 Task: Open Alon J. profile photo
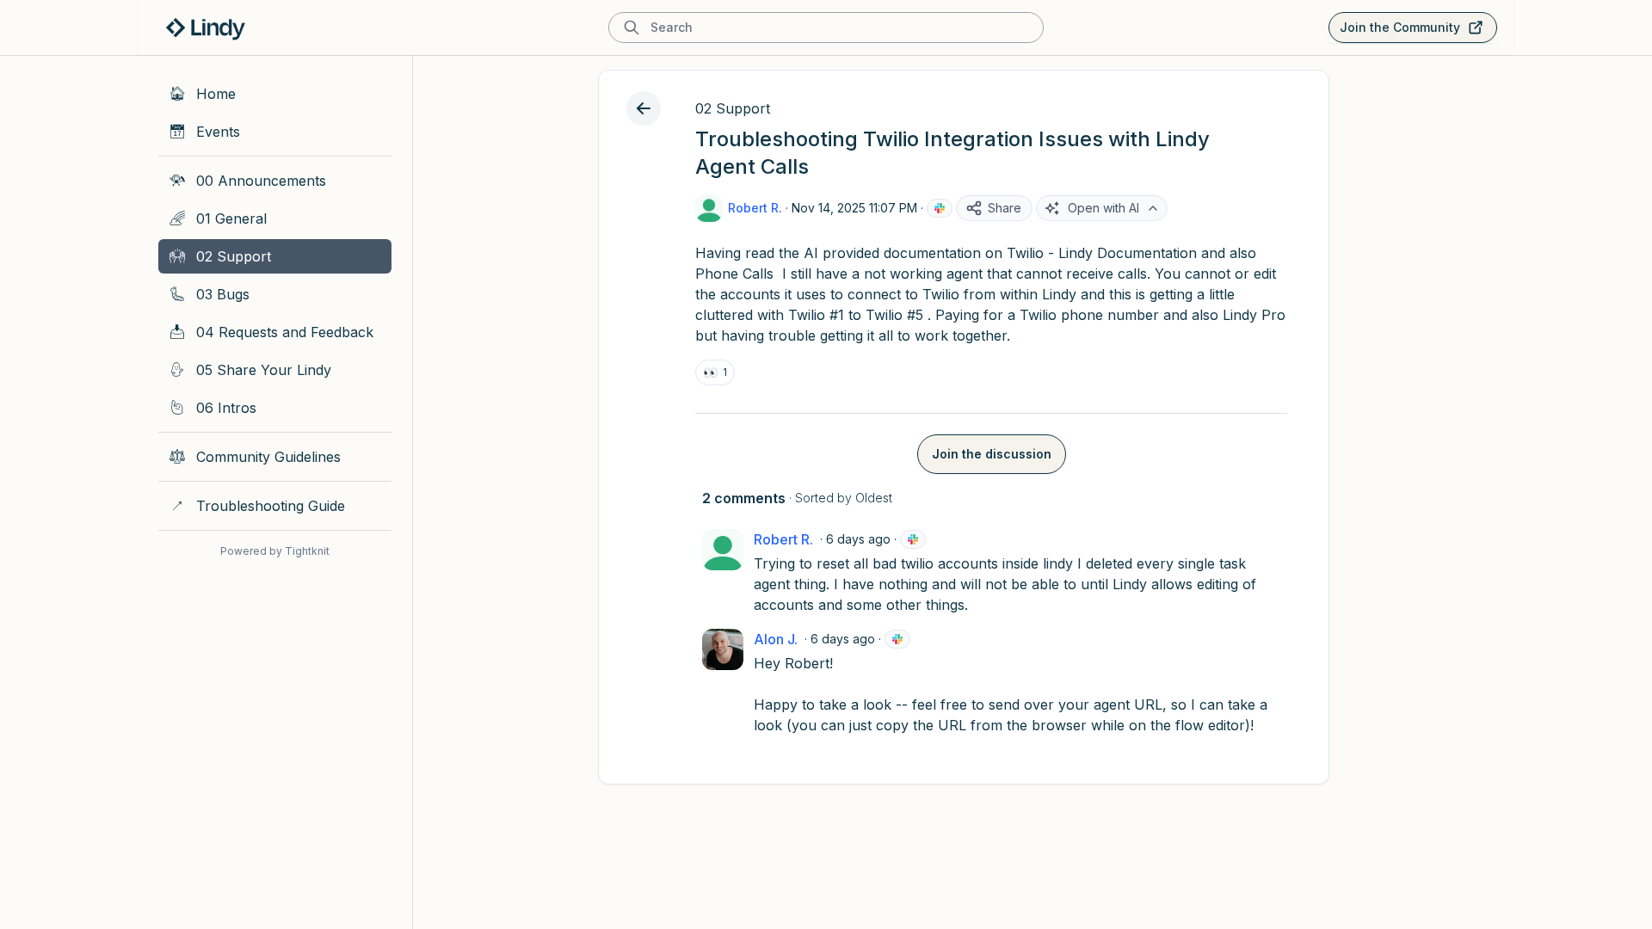tap(722, 649)
